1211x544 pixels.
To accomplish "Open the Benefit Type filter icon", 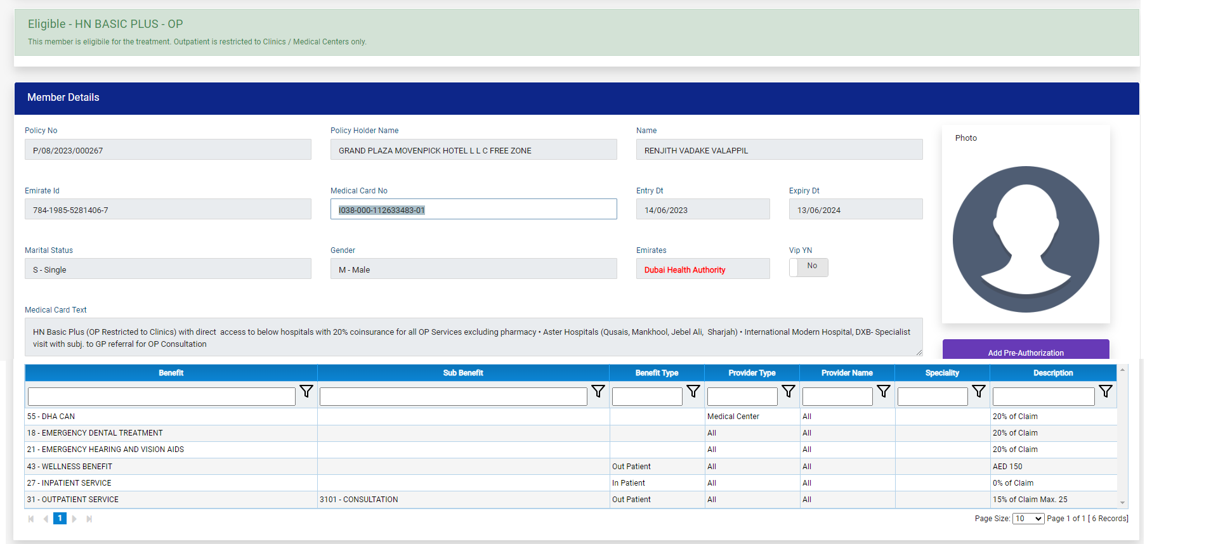I will click(693, 392).
